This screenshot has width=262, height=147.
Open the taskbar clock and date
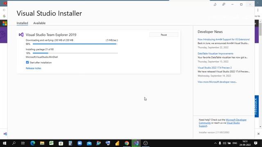pos(245,143)
